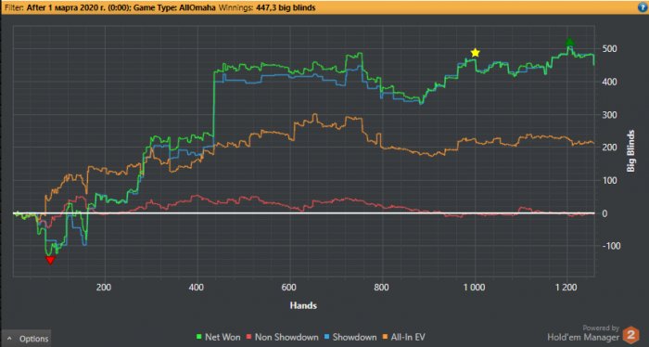Viewport: 649px width, 347px height.
Task: Click the orange All-In EV color swatch
Action: pyautogui.click(x=385, y=338)
